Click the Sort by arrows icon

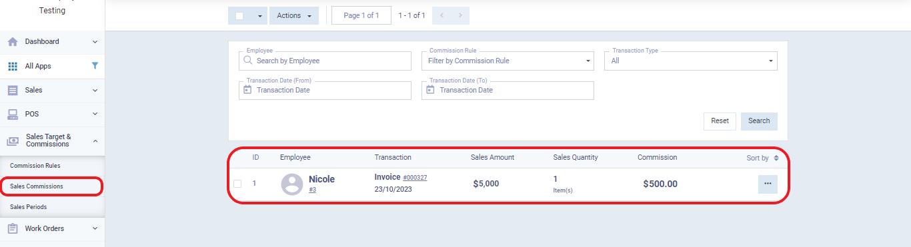(776, 158)
